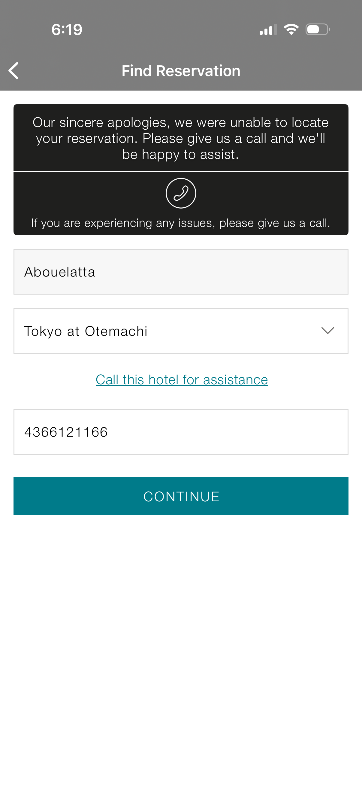The width and height of the screenshot is (362, 789).
Task: Tap the 'experiencing any issues' call text
Action: click(x=181, y=223)
